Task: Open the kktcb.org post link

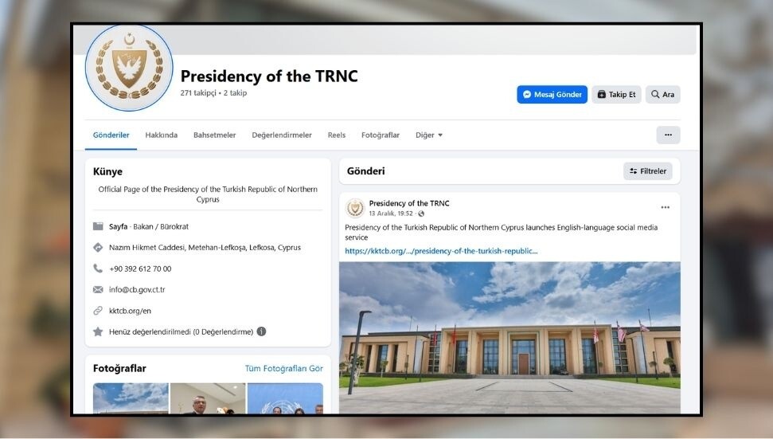Action: (441, 251)
